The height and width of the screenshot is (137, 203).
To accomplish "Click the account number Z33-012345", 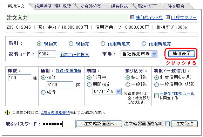I will coord(19,27).
